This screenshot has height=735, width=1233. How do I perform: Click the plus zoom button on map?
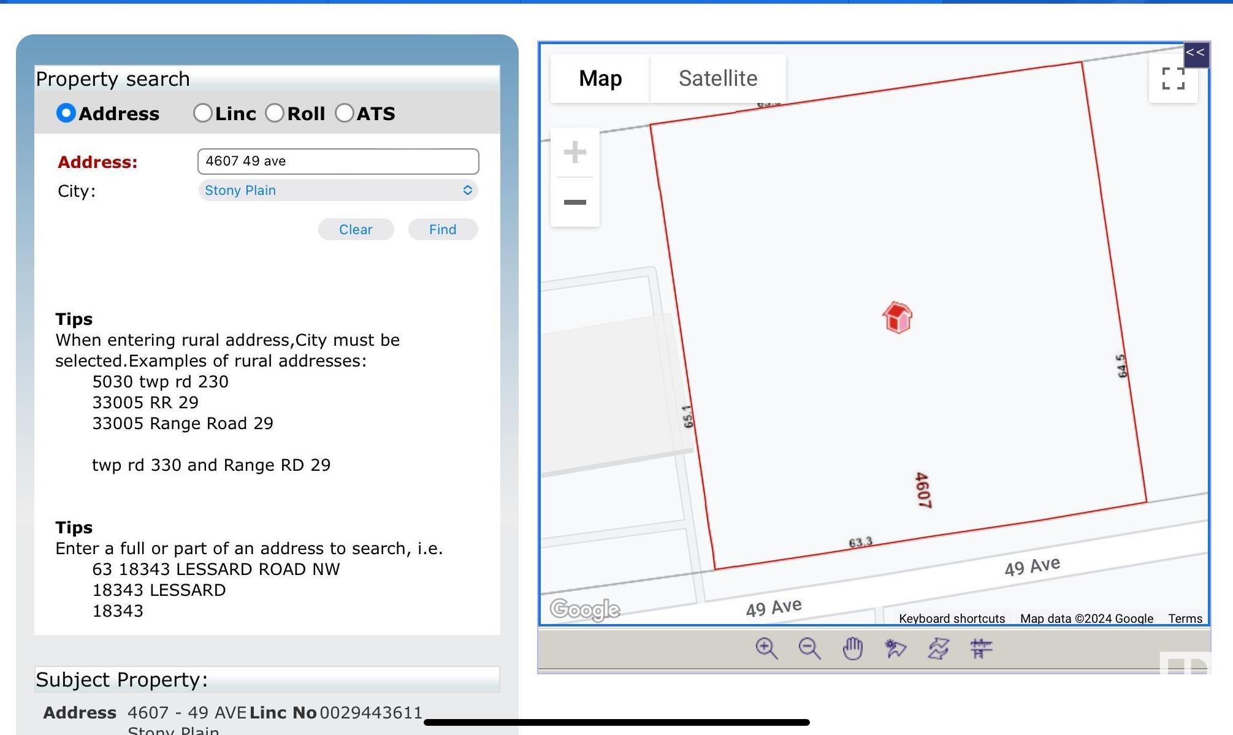pos(575,152)
